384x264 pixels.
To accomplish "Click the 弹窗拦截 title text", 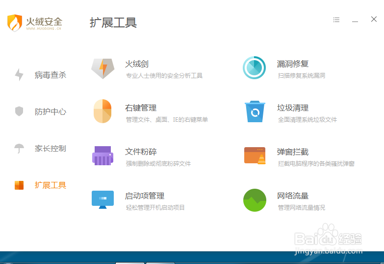I will (293, 152).
